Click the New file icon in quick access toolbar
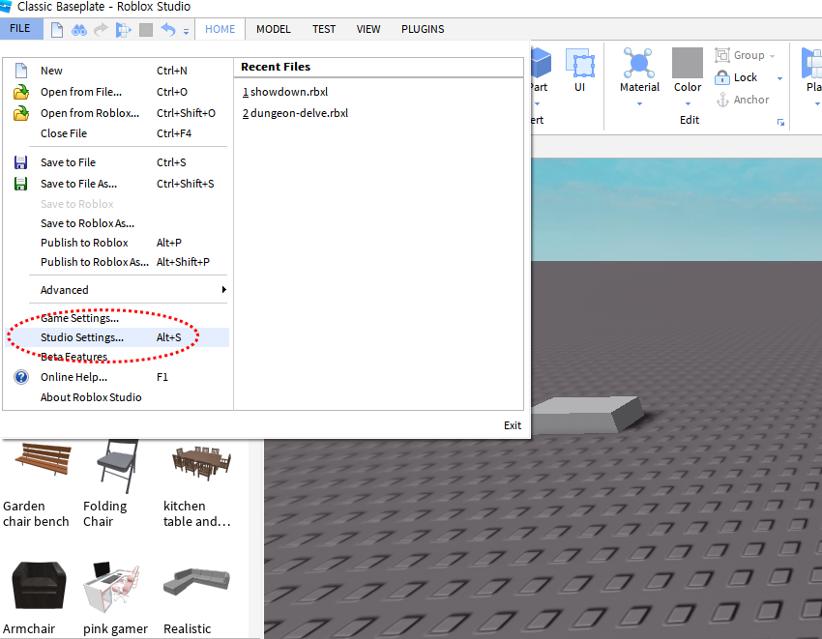 [x=57, y=29]
